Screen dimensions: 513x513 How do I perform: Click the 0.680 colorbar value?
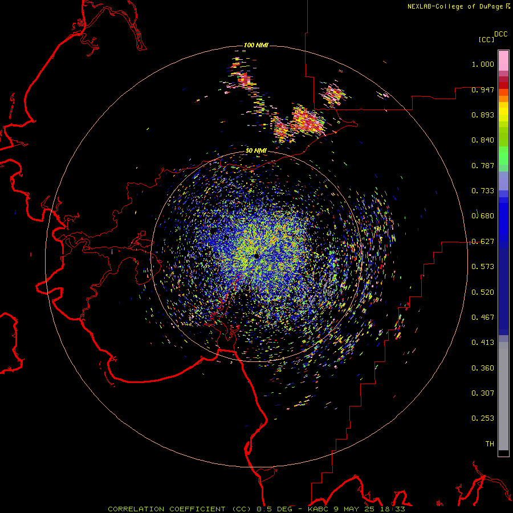[x=483, y=216]
